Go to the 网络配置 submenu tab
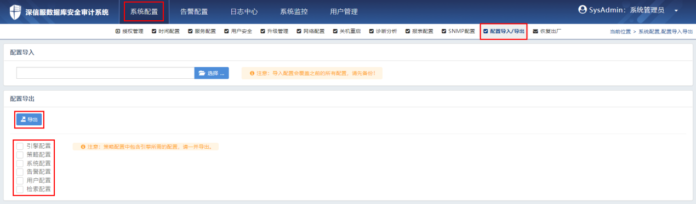The width and height of the screenshot is (696, 204). click(310, 32)
